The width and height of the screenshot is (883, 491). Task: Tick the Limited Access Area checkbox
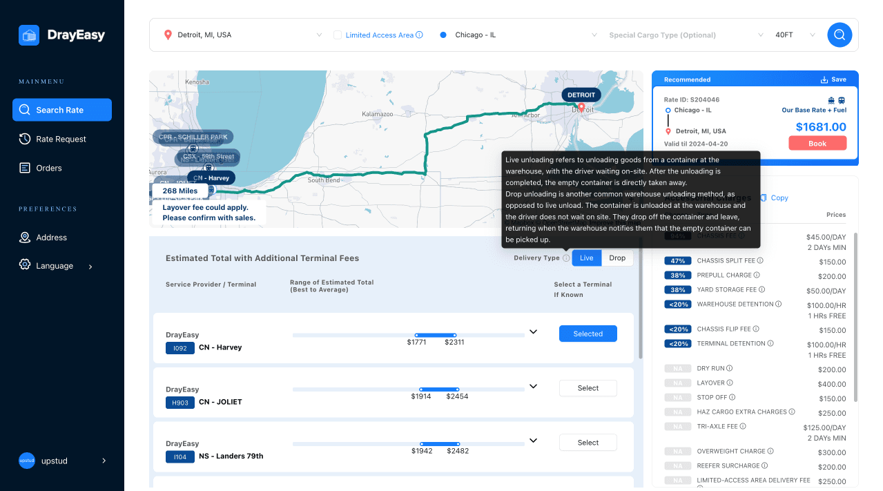click(x=338, y=35)
